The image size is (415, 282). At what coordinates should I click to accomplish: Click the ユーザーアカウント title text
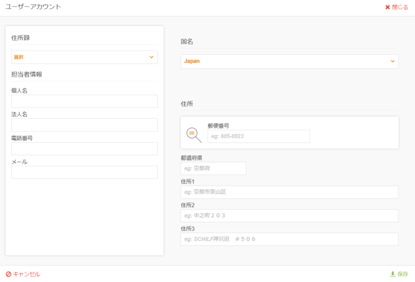coord(34,6)
